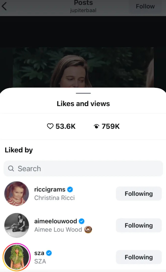Click the eye views count icon
This screenshot has width=166, height=272.
96,126
